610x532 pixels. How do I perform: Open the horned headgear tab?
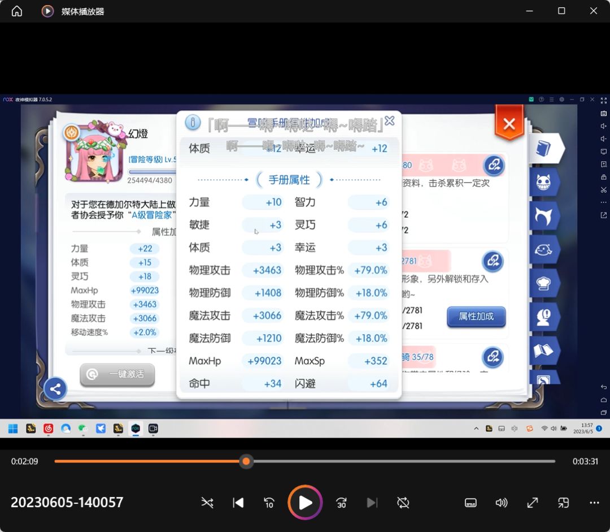[x=543, y=216]
